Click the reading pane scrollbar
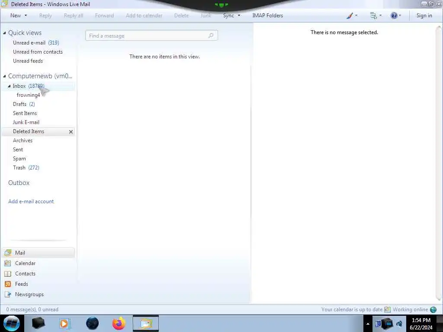The image size is (443, 332). (439, 163)
